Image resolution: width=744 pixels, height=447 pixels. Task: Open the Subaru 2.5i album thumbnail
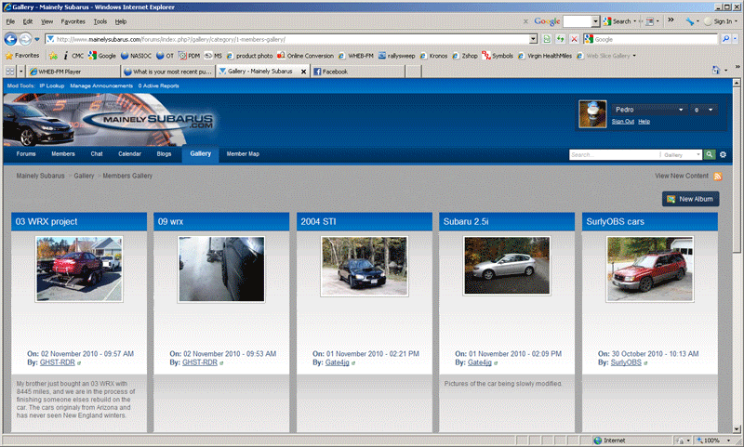pyautogui.click(x=507, y=266)
